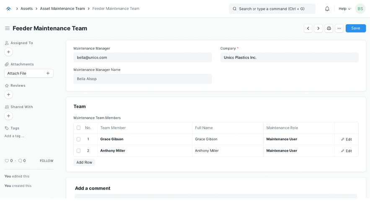Open the notifications bell
Viewport: 370px width, 210px height.
point(327,9)
